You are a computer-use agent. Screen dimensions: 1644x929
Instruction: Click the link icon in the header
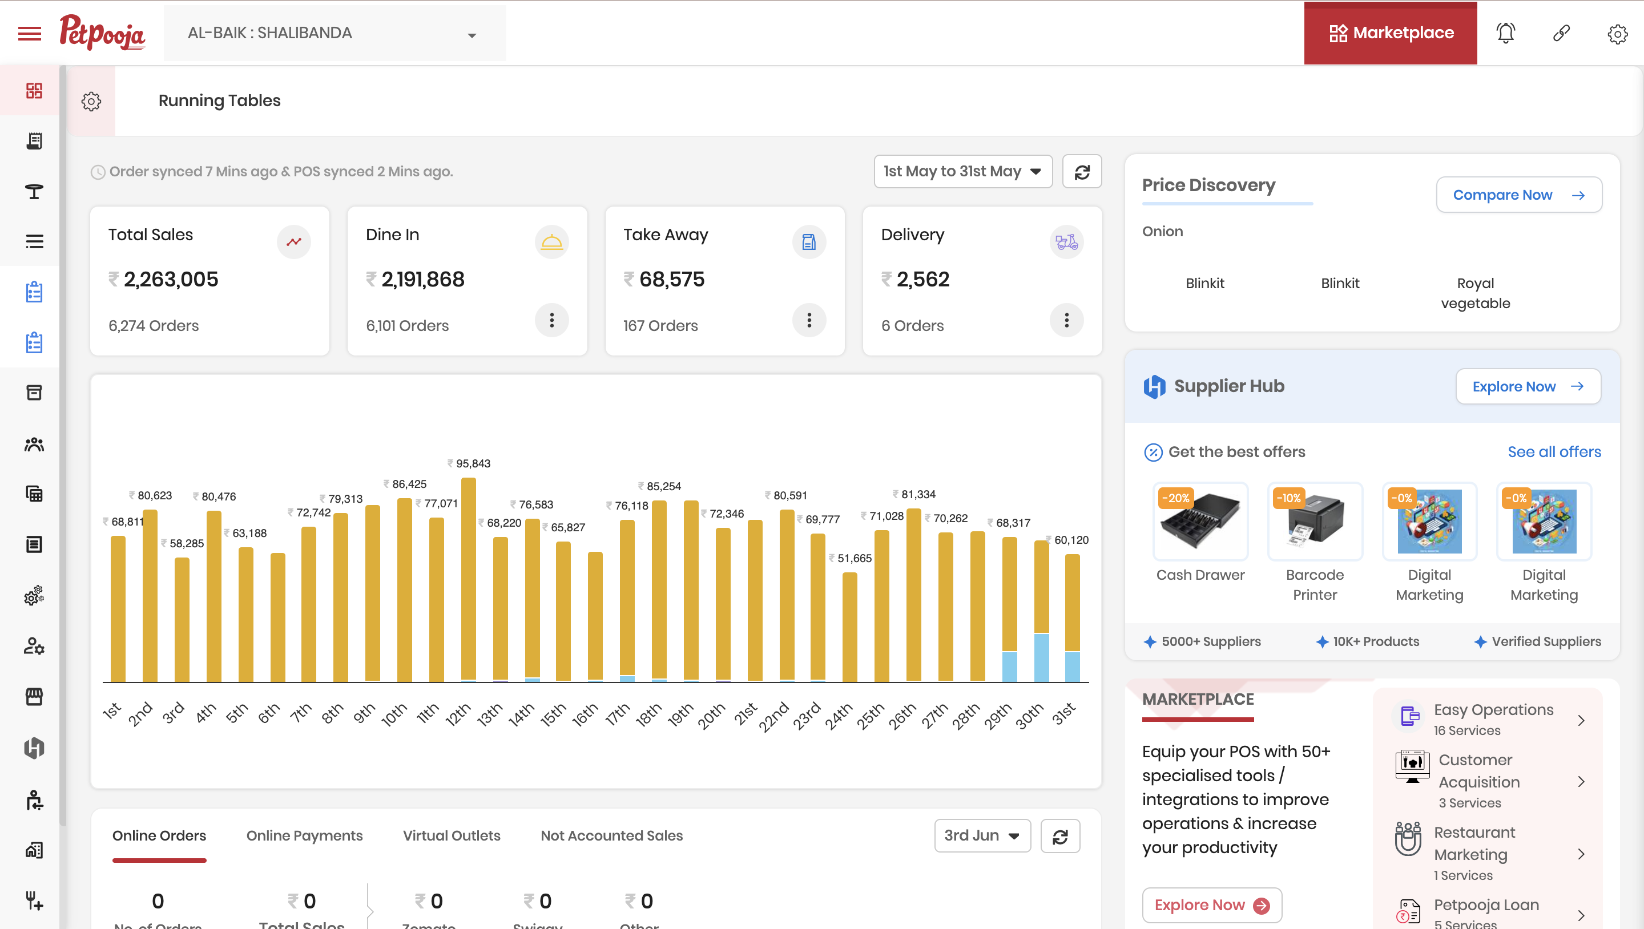[x=1561, y=33]
